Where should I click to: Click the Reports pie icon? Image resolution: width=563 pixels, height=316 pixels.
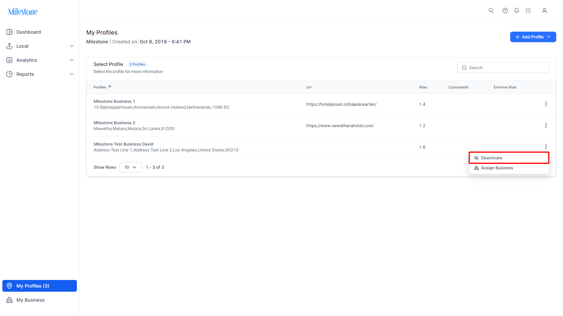point(9,74)
